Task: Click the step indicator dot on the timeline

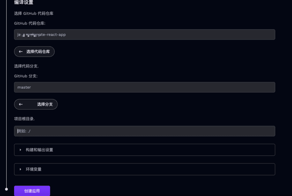Action: click(x=6, y=189)
